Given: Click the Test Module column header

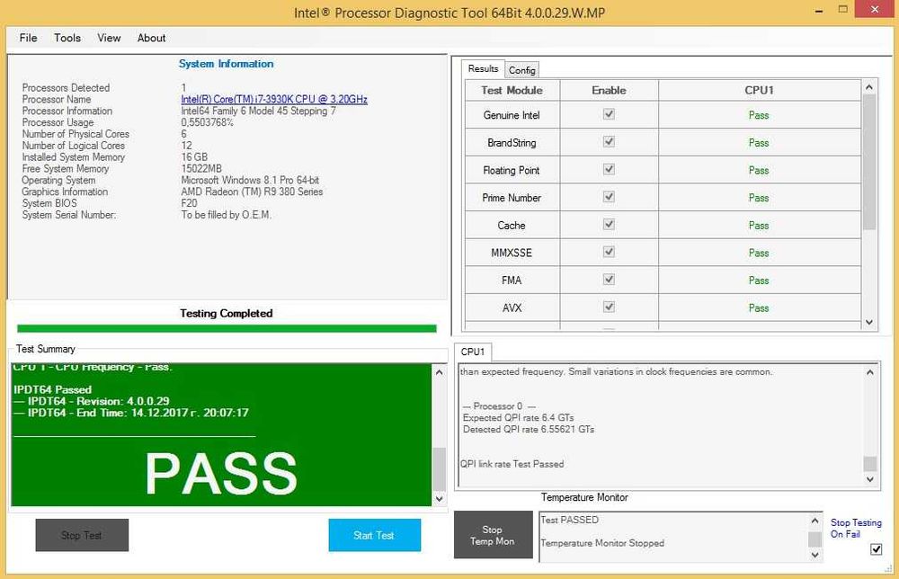Looking at the screenshot, I should (512, 90).
